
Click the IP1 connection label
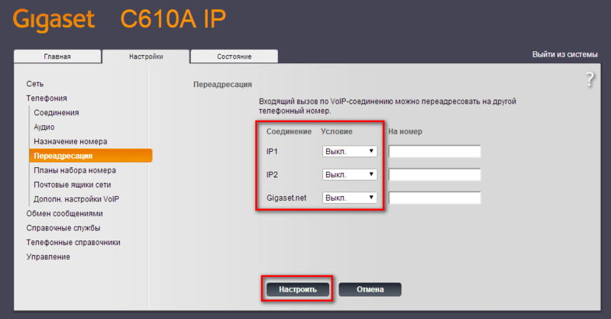(x=272, y=152)
